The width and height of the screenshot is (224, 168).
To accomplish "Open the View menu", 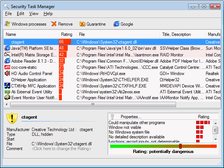I will click(x=34, y=14).
